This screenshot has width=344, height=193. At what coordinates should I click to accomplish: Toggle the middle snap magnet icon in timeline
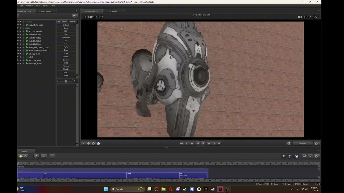click(290, 156)
